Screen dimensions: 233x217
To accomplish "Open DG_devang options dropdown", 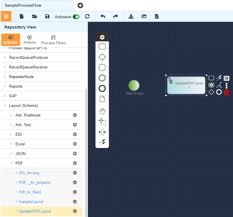I will 75,173.
